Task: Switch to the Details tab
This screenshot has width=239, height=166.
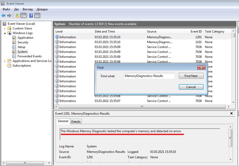Action: [76, 122]
